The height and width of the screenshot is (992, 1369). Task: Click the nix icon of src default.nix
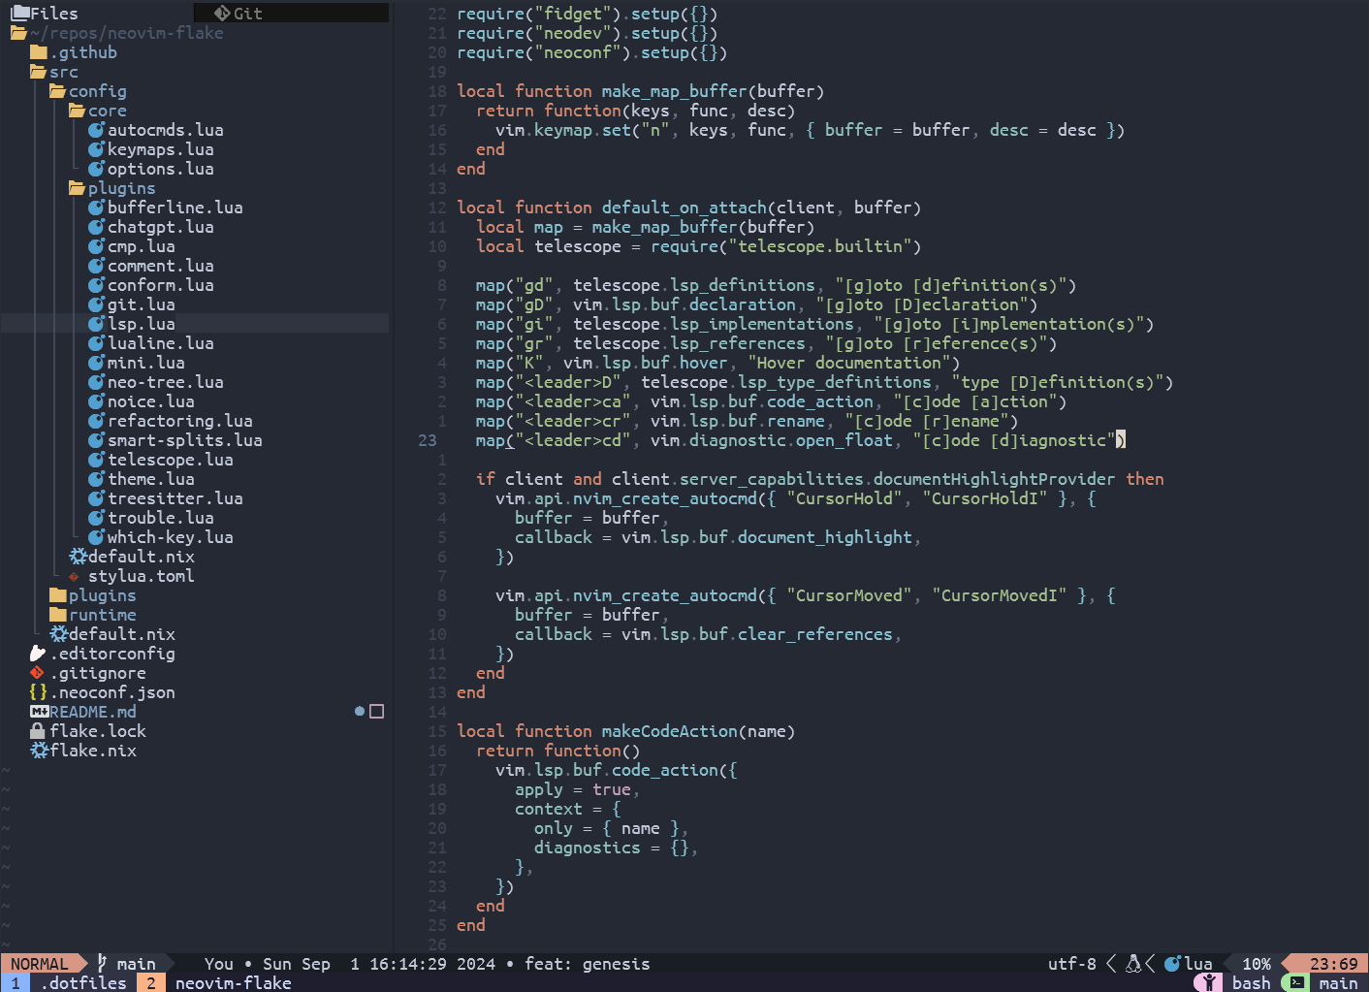[58, 634]
